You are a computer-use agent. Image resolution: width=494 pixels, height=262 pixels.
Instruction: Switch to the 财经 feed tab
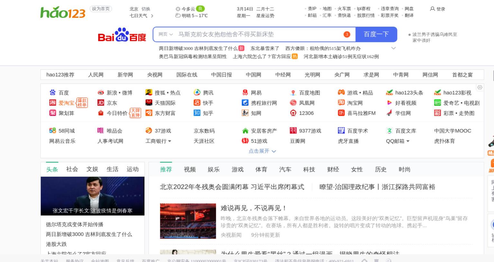(333, 170)
